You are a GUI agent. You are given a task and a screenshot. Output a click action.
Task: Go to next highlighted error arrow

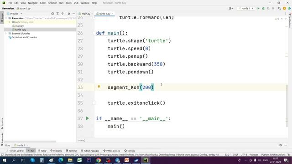coord(286,19)
